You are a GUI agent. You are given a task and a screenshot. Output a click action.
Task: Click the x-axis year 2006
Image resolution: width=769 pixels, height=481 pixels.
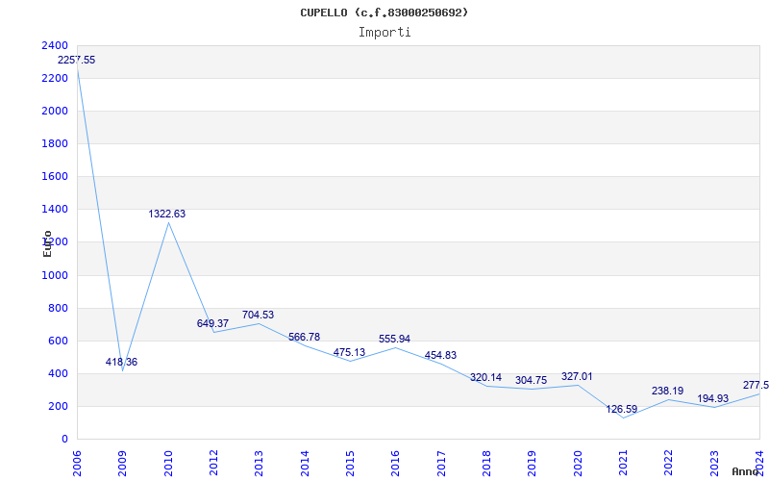pos(77,464)
